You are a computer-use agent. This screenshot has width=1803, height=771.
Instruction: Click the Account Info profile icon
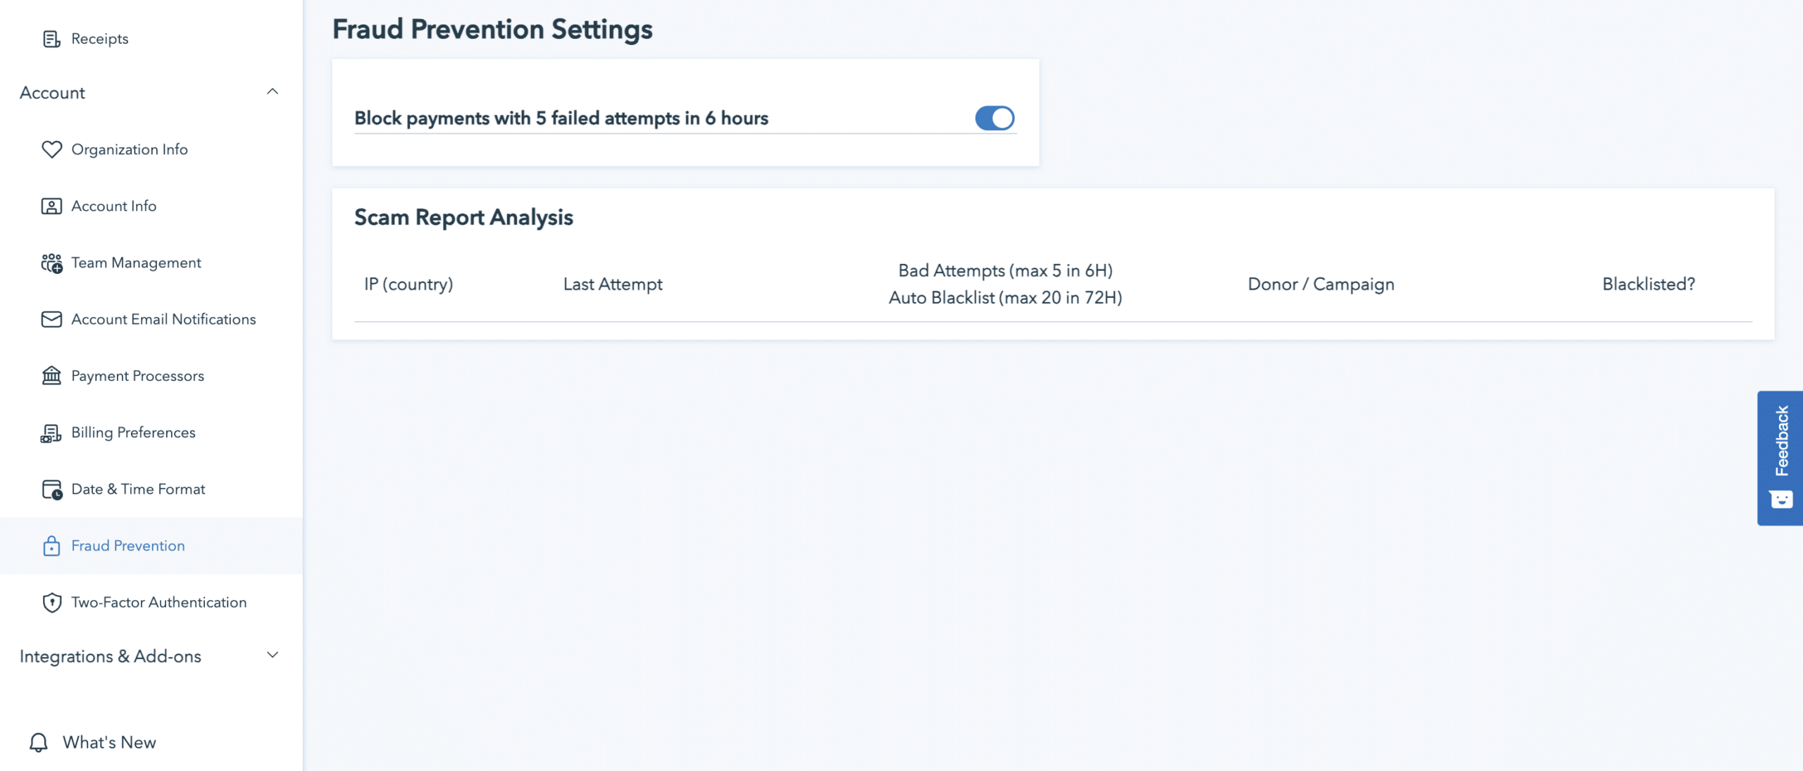[51, 206]
